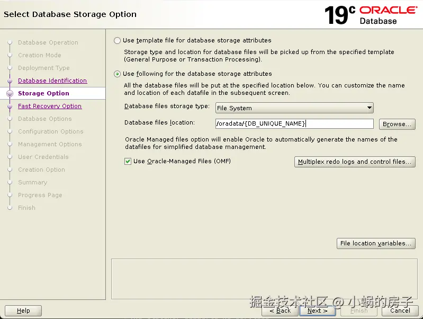Screen dimensions: 423x319
Task: Open Fast Recovery Option step link
Action: coord(50,106)
